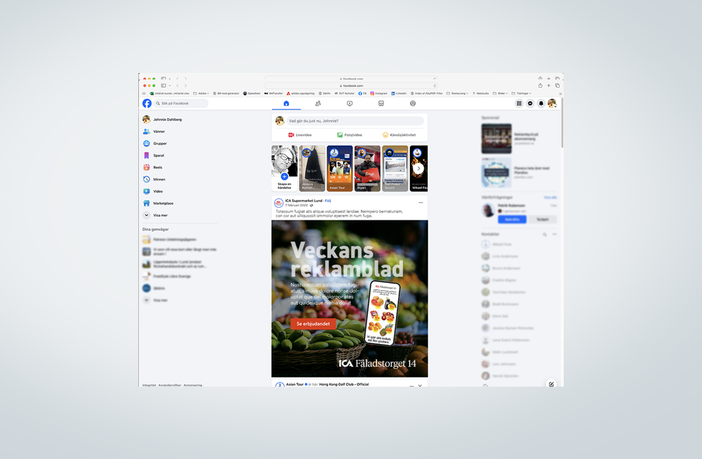702x459 pixels.
Task: Expand Visa mer under the sidebar menu
Action: (160, 215)
